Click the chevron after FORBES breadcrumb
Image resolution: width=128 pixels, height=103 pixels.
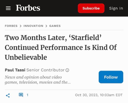20,26
